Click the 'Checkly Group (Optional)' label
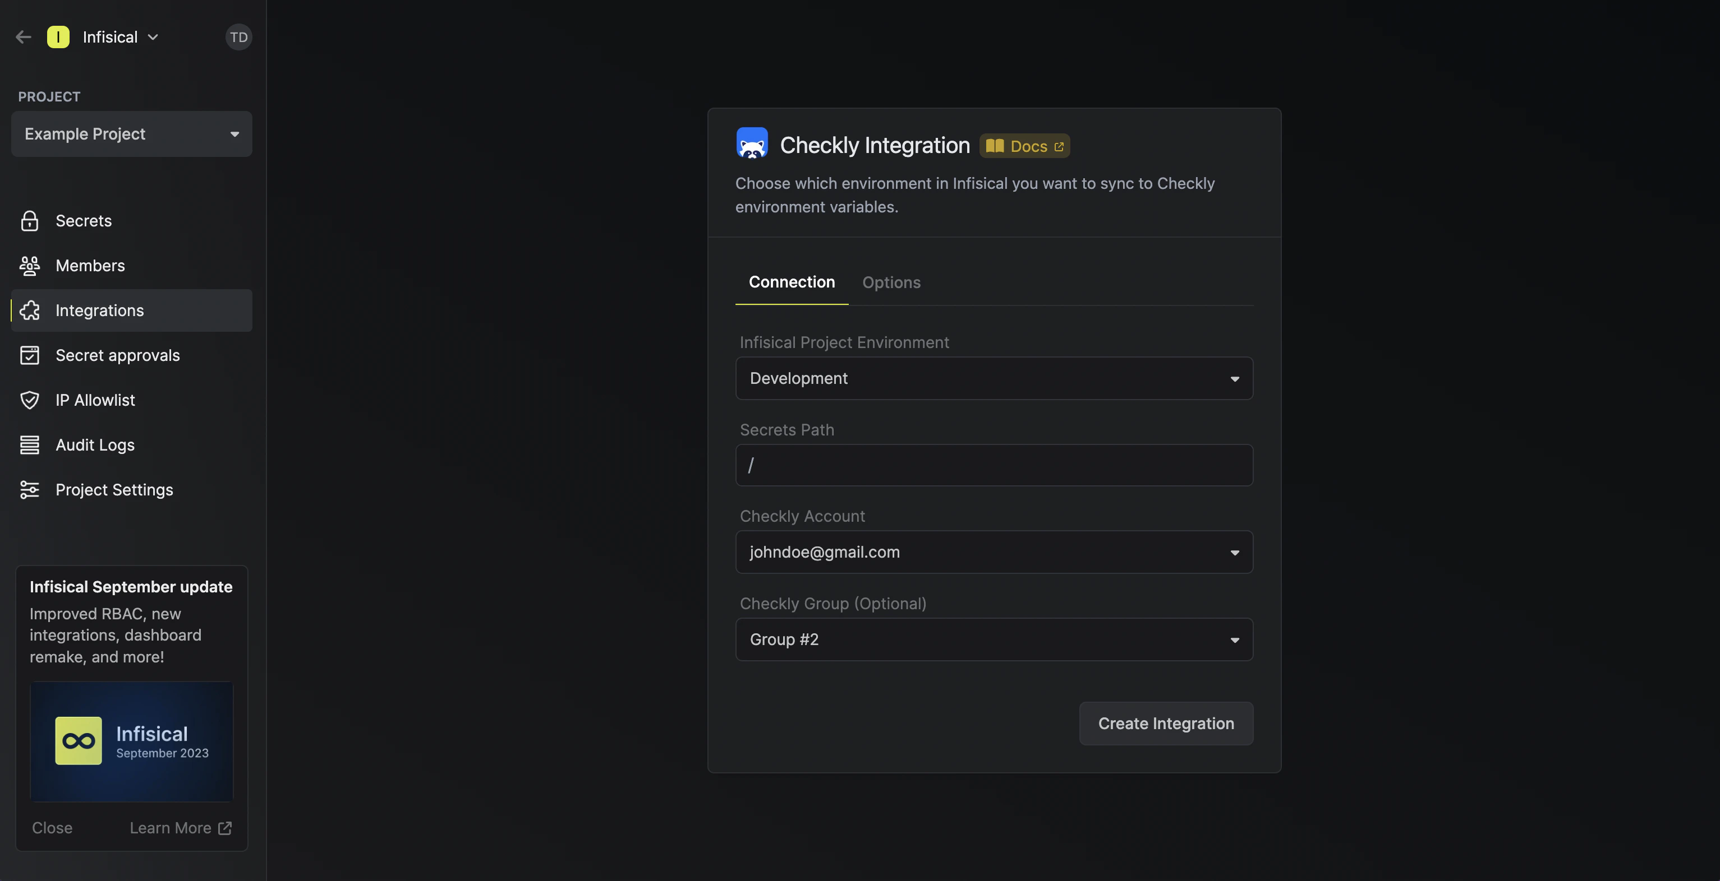This screenshot has width=1720, height=881. tap(833, 604)
